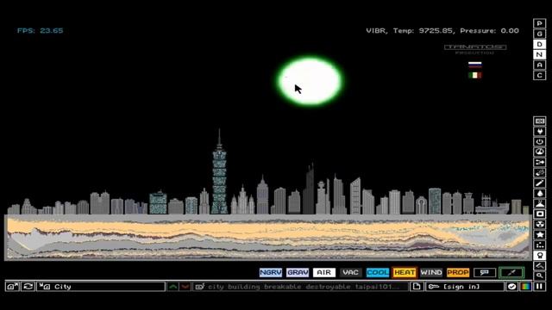Select the sign placement tool
The image size is (552, 310).
[485, 272]
